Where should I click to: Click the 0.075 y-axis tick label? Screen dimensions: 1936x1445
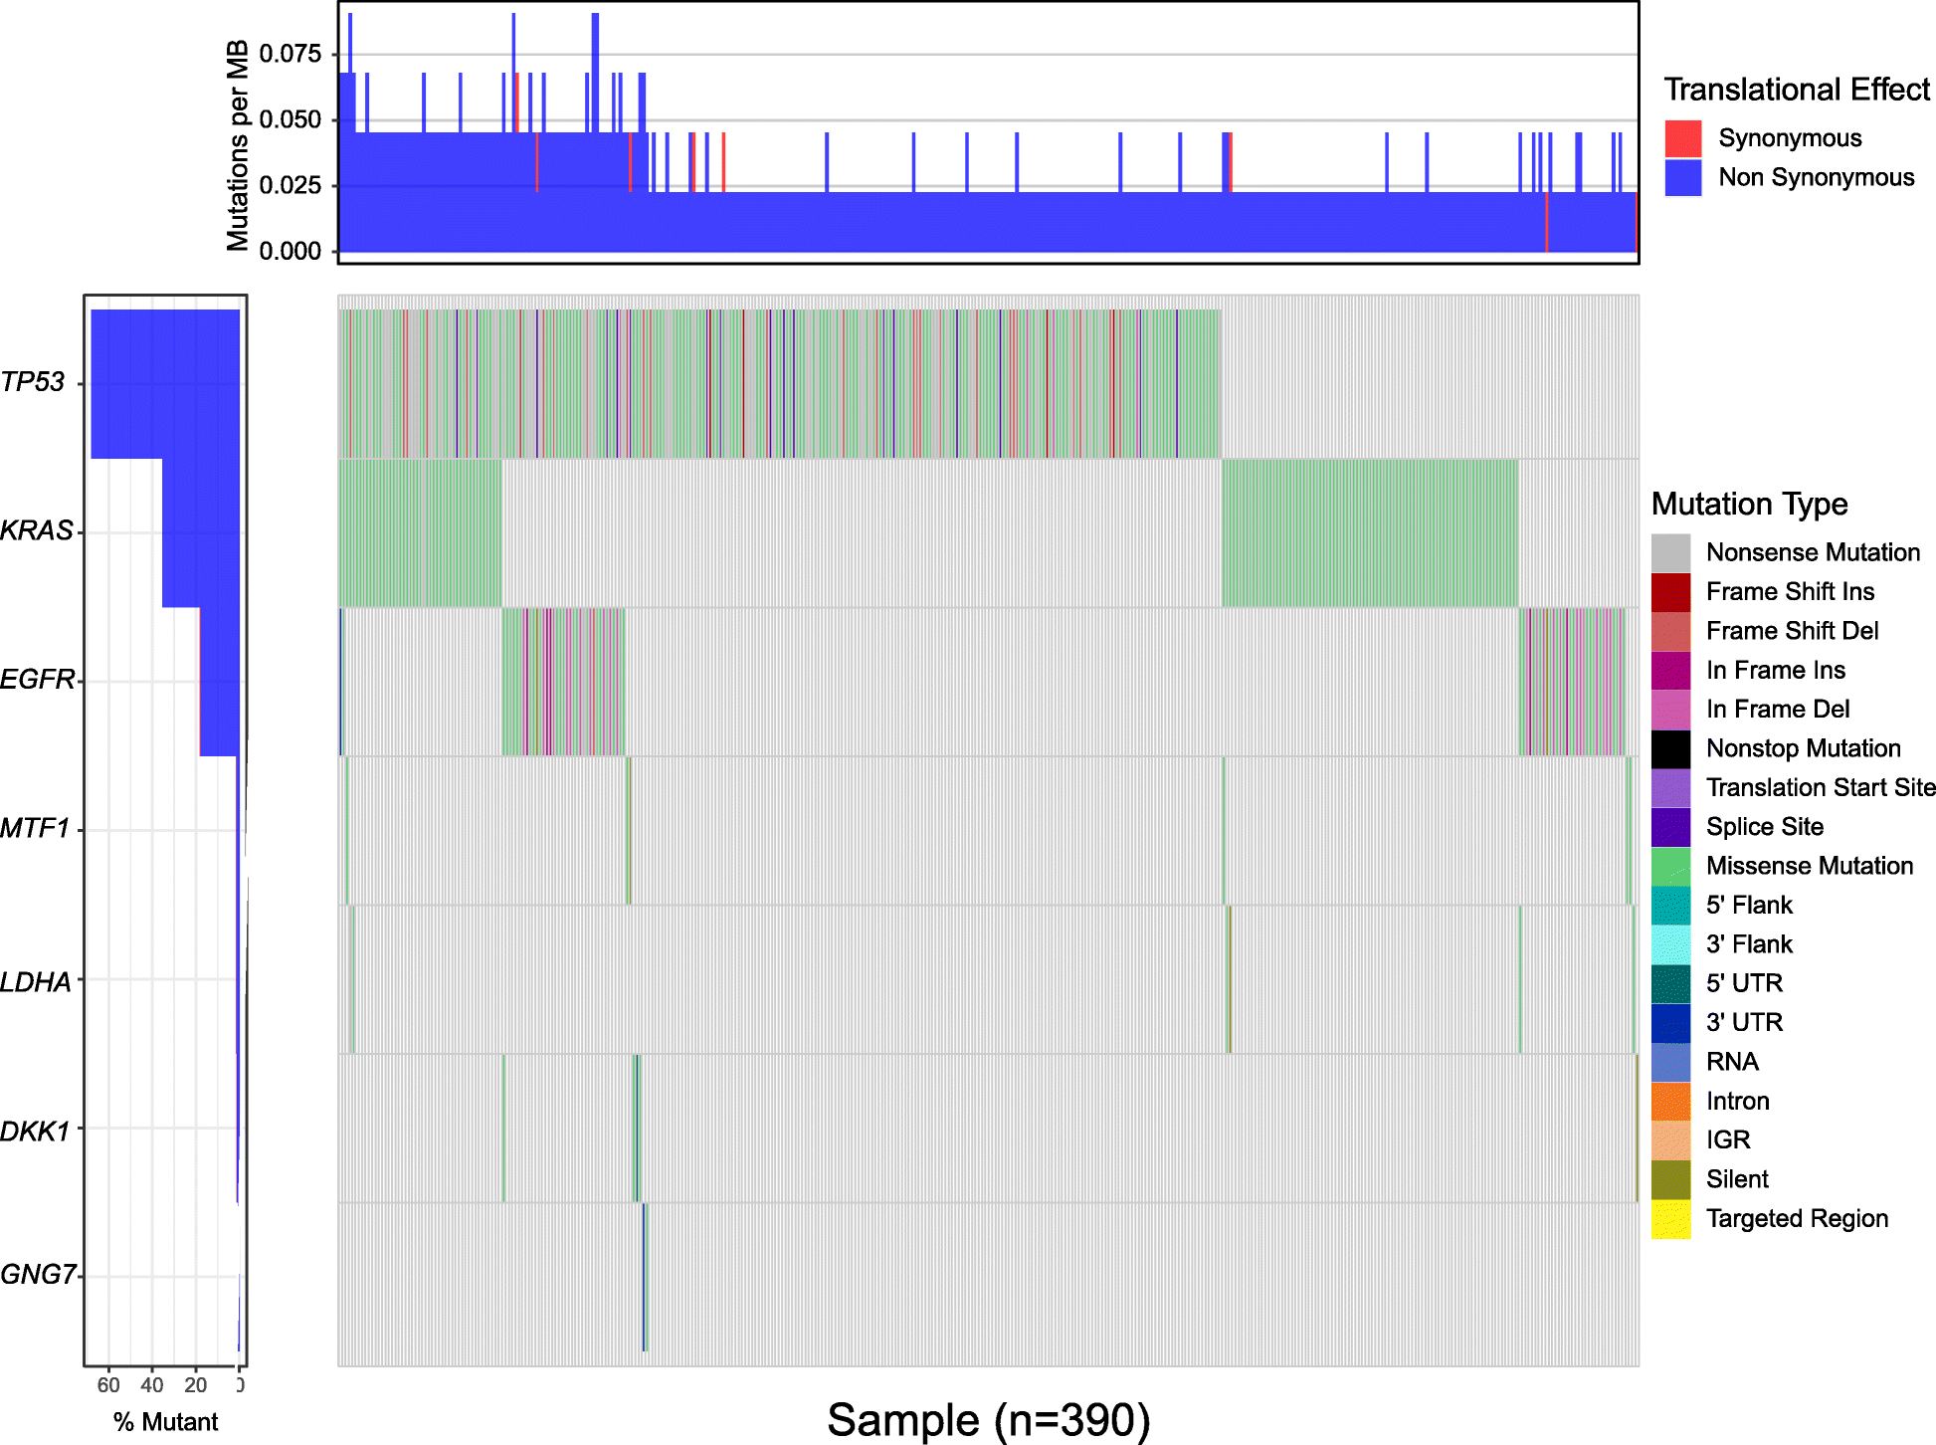pos(290,54)
